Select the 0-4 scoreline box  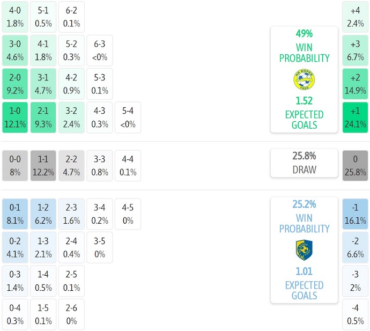pyautogui.click(x=15, y=315)
